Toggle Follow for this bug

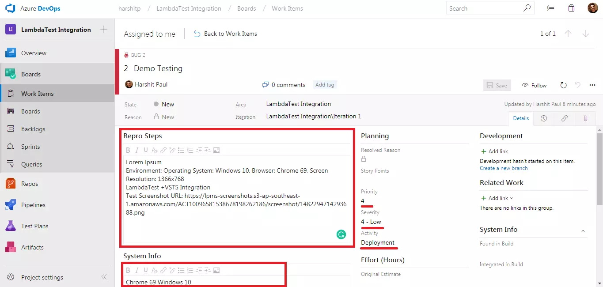[x=534, y=85]
